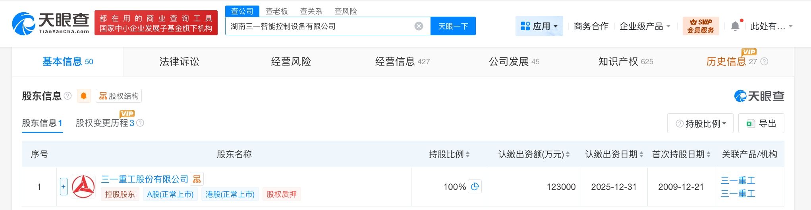This screenshot has height=210, width=811.
Task: Open the 应用 dropdown menu
Action: 539,26
